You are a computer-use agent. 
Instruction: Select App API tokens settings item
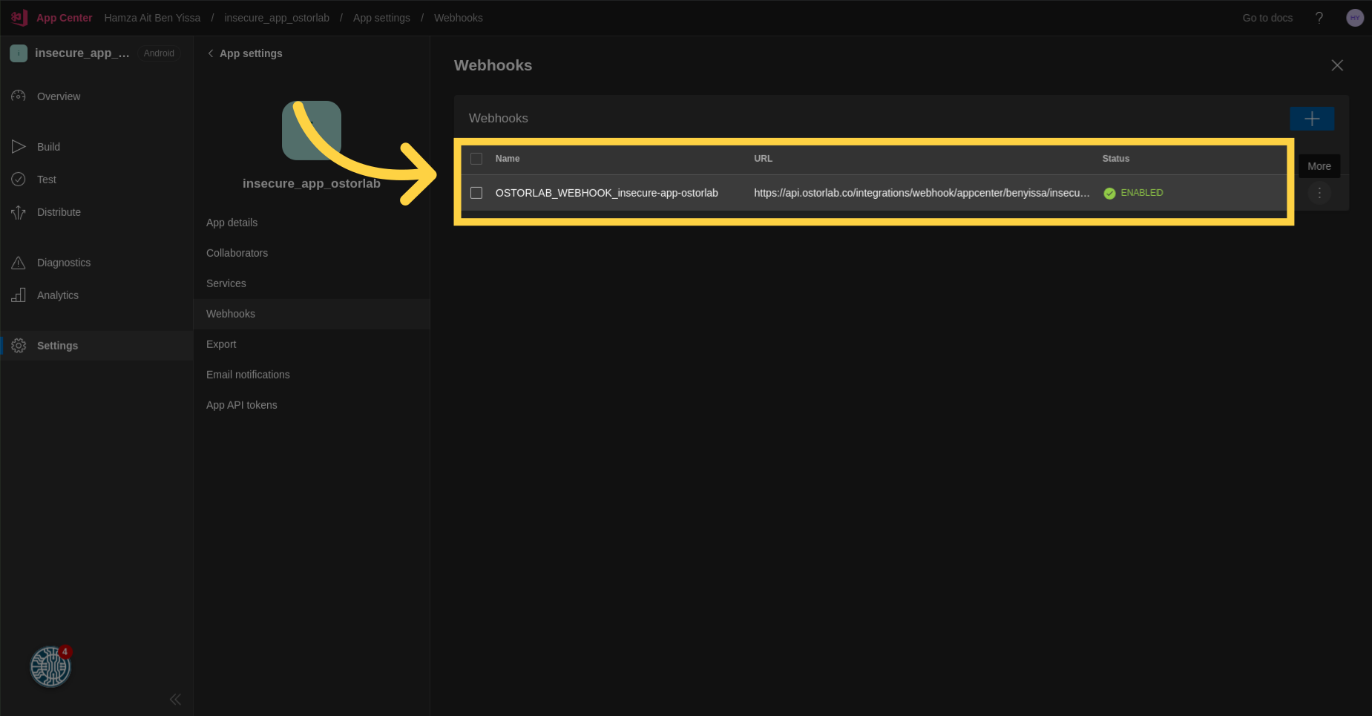pyautogui.click(x=242, y=405)
